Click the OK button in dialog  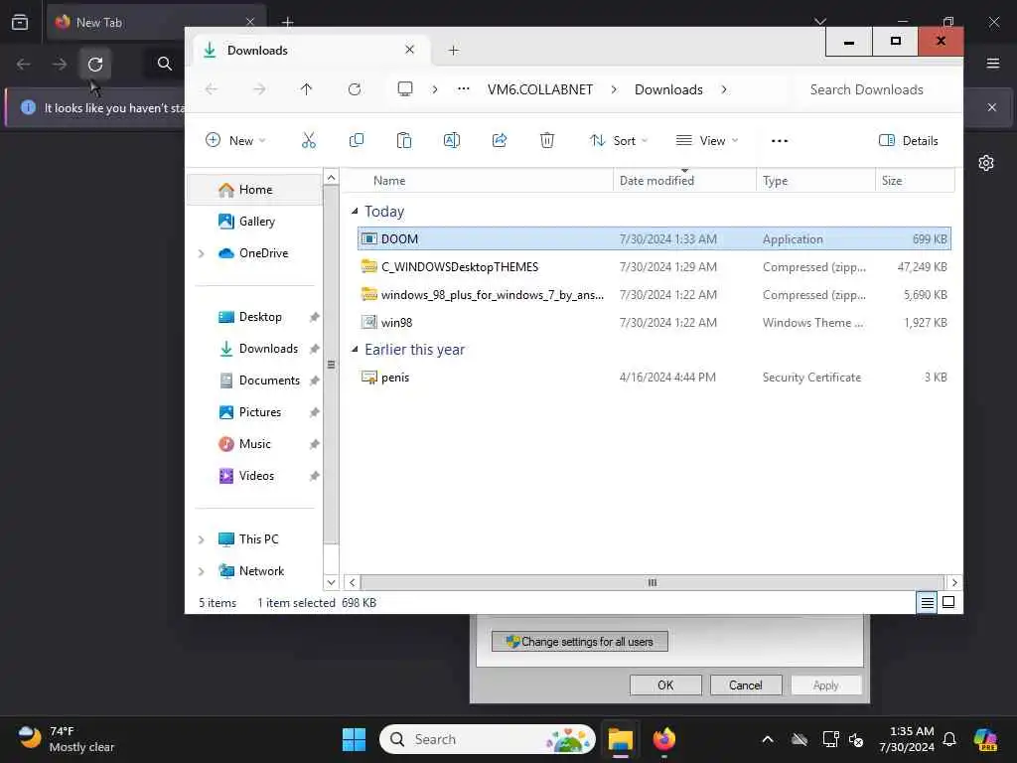[665, 686]
